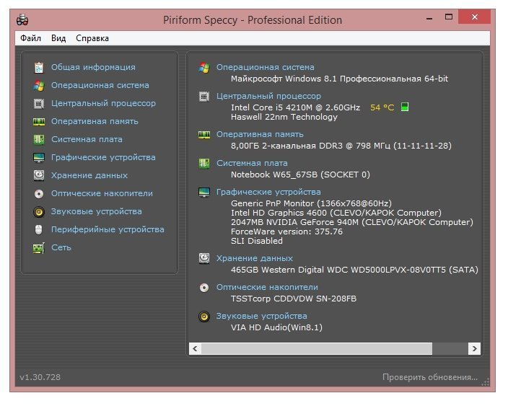
Task: Open Звуковые устройства from the sidebar
Action: [97, 212]
